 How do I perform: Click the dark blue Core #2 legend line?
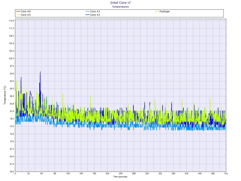point(87,15)
